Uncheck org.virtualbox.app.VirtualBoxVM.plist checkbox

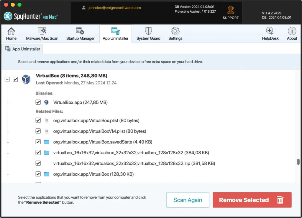pyautogui.click(x=38, y=131)
